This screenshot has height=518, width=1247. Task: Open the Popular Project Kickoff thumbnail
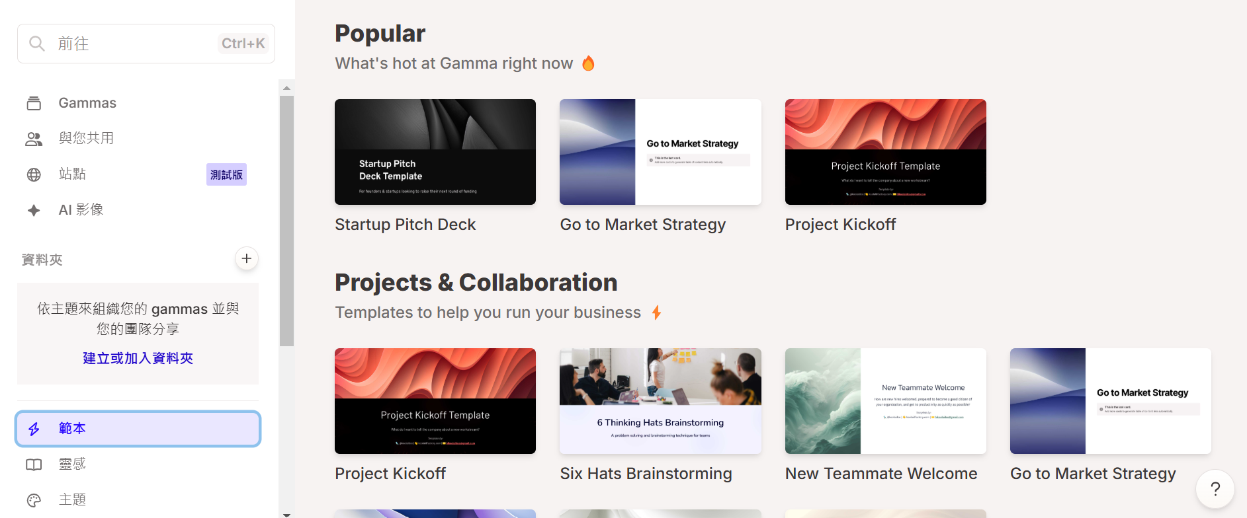coord(885,152)
